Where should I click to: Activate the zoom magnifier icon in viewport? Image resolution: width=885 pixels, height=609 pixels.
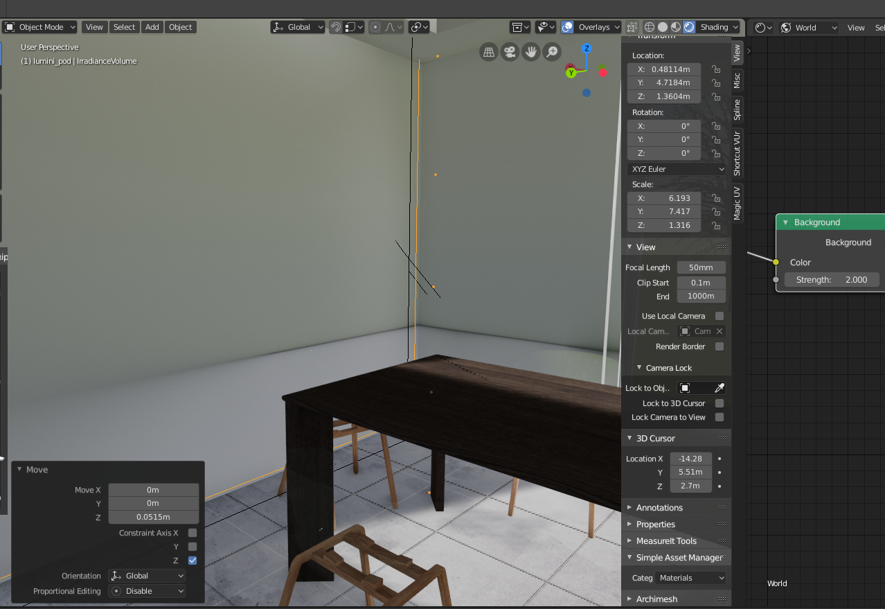(x=552, y=51)
